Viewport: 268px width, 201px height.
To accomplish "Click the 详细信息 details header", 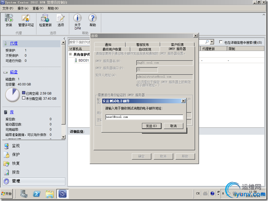I will [x=77, y=132].
